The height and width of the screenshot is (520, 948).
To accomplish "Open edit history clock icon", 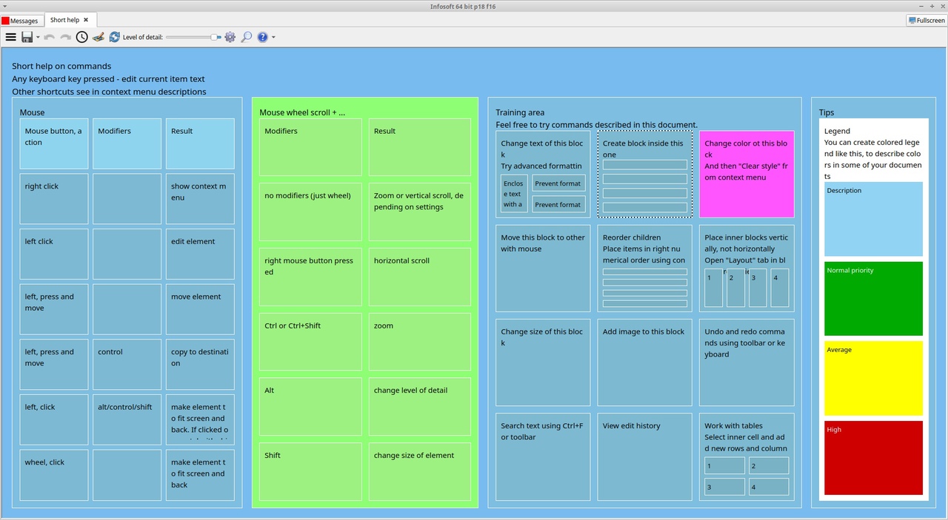I will pyautogui.click(x=82, y=37).
